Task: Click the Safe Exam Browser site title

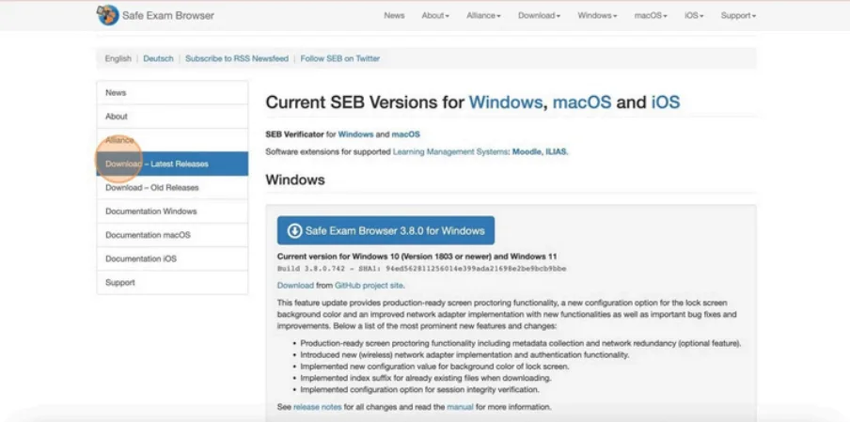Action: (x=168, y=16)
